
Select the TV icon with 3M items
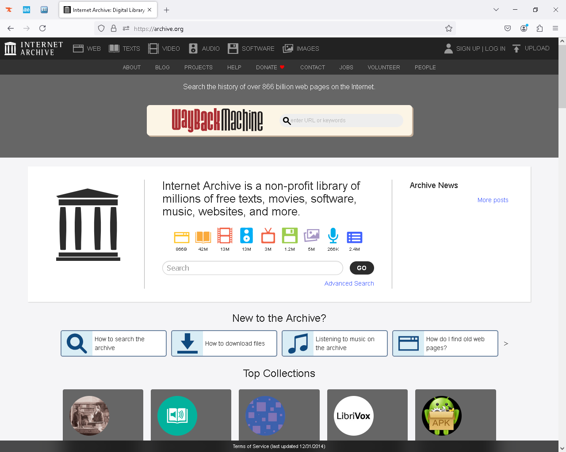[268, 236]
